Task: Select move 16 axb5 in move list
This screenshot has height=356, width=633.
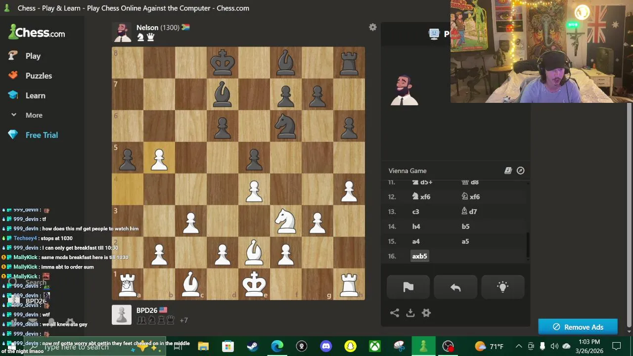Action: tap(419, 256)
